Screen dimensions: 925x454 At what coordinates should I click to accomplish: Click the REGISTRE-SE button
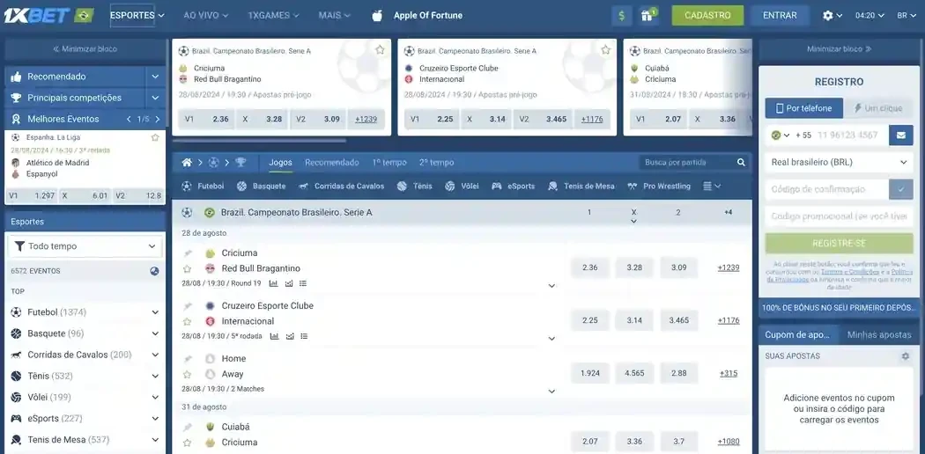(839, 243)
